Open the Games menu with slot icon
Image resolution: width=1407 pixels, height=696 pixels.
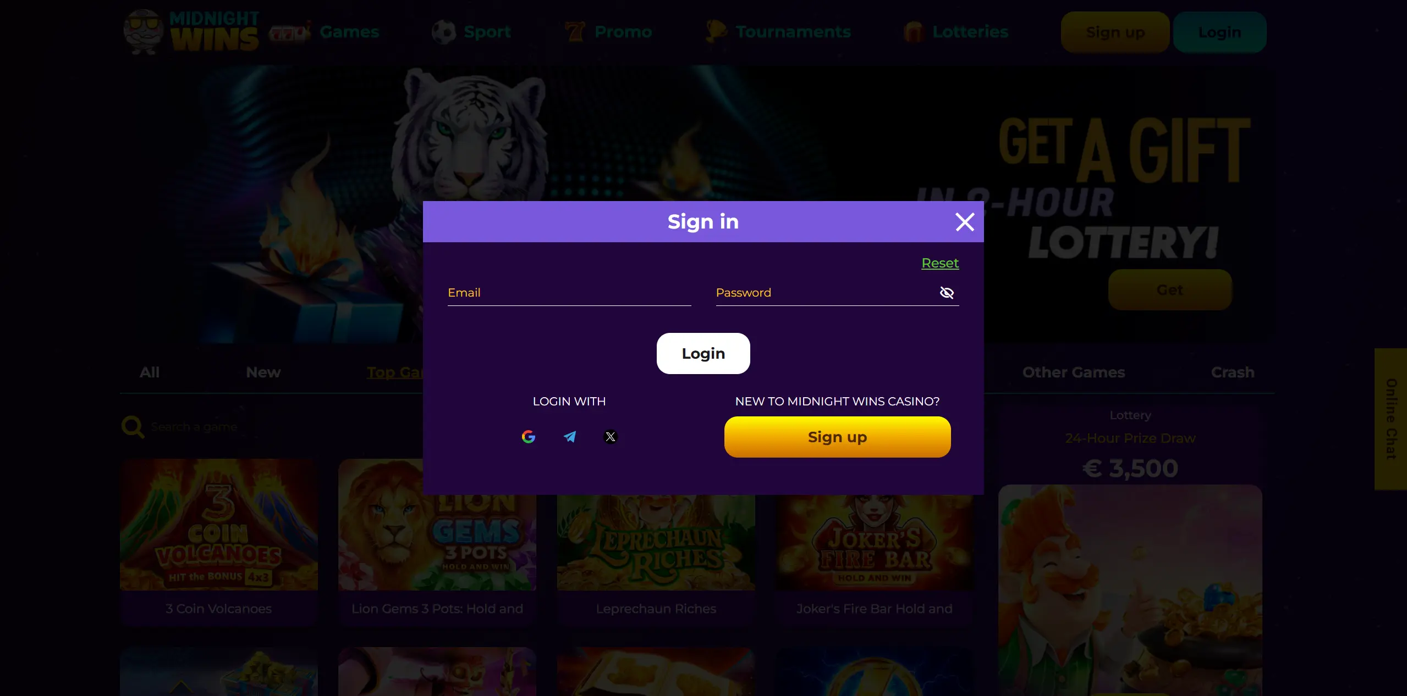[325, 32]
